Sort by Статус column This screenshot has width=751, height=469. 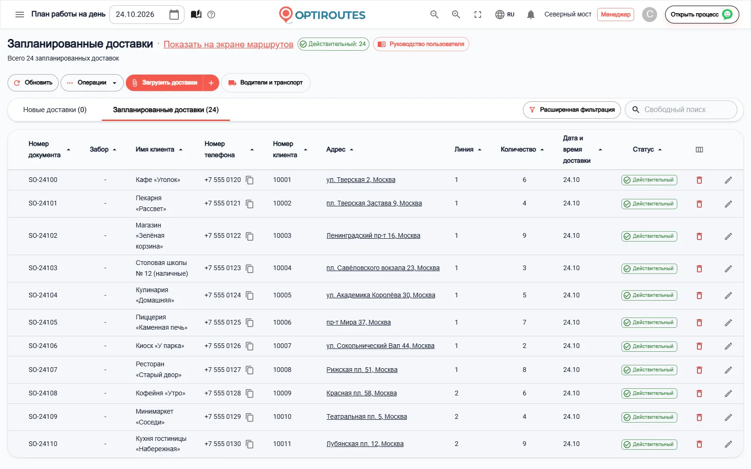647,150
